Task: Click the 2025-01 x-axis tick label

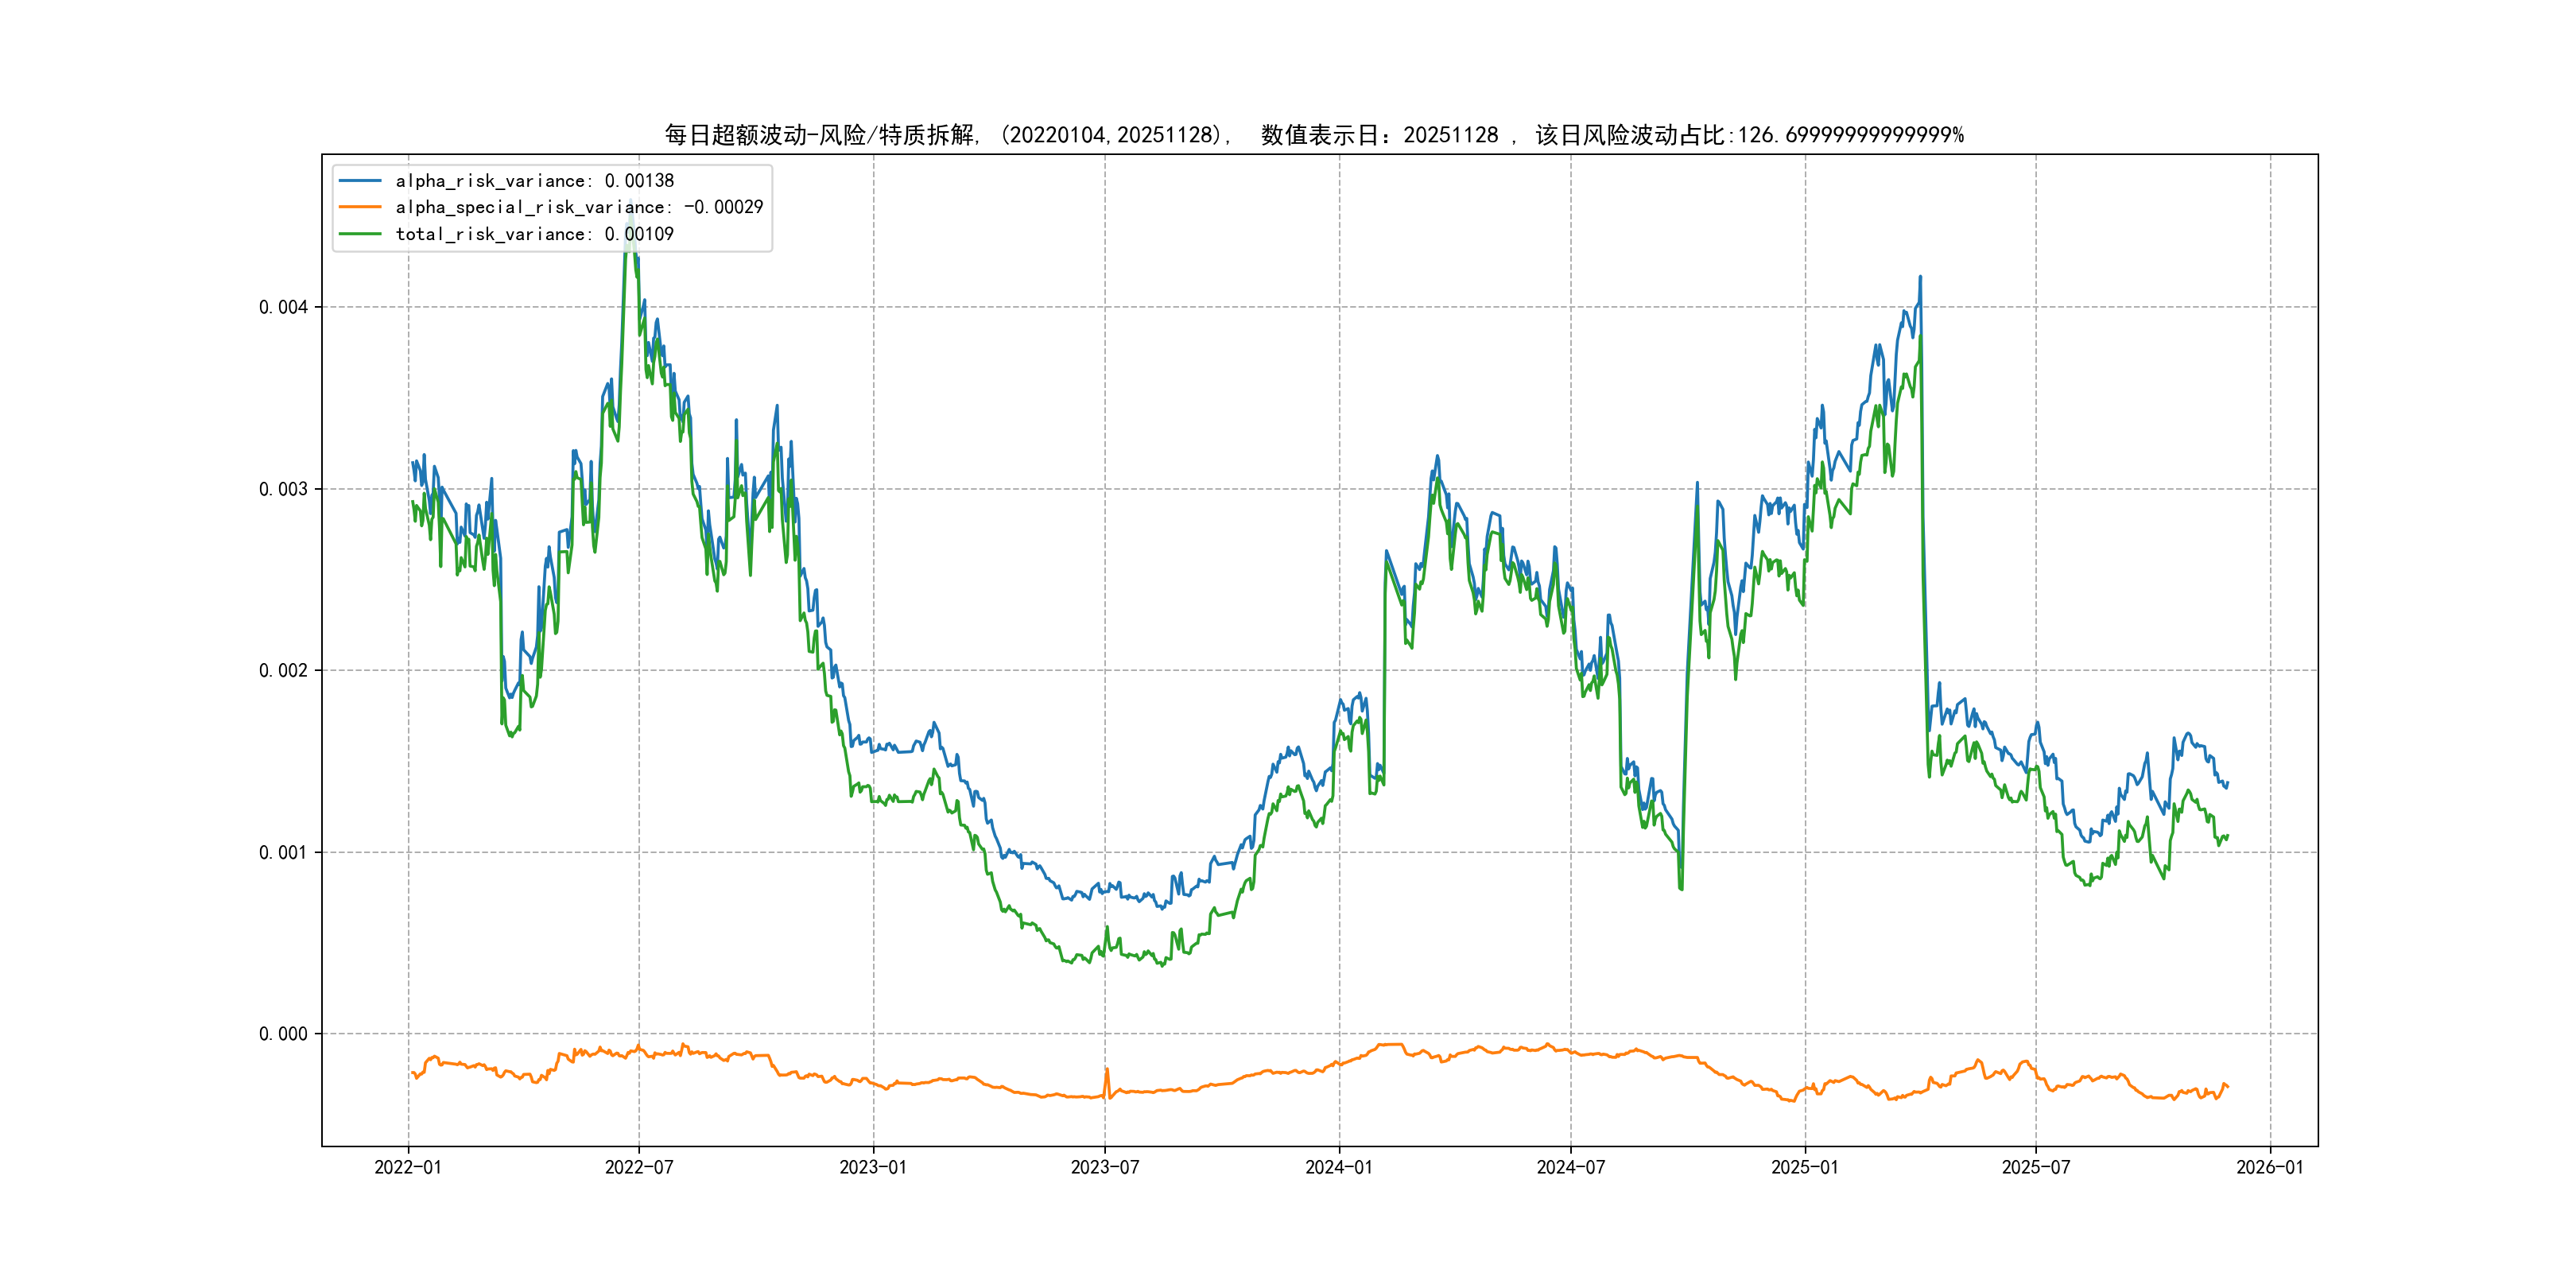Action: click(1805, 1167)
